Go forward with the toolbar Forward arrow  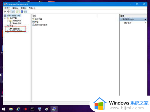tap(8, 12)
